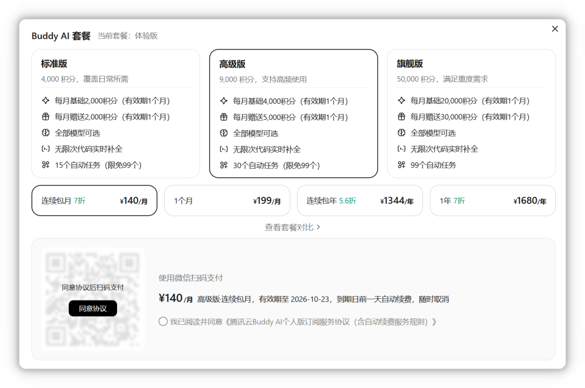
Task: Click task icon beside 99个自动任务
Action: click(x=401, y=165)
